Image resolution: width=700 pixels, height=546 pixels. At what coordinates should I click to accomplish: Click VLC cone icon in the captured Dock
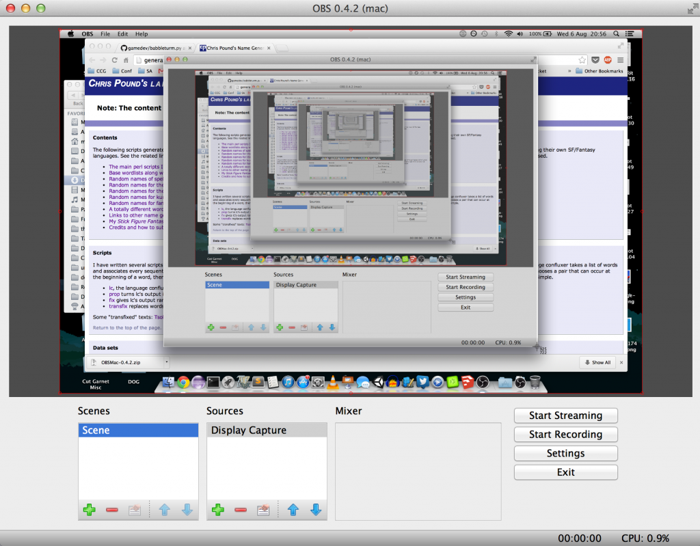(x=333, y=382)
